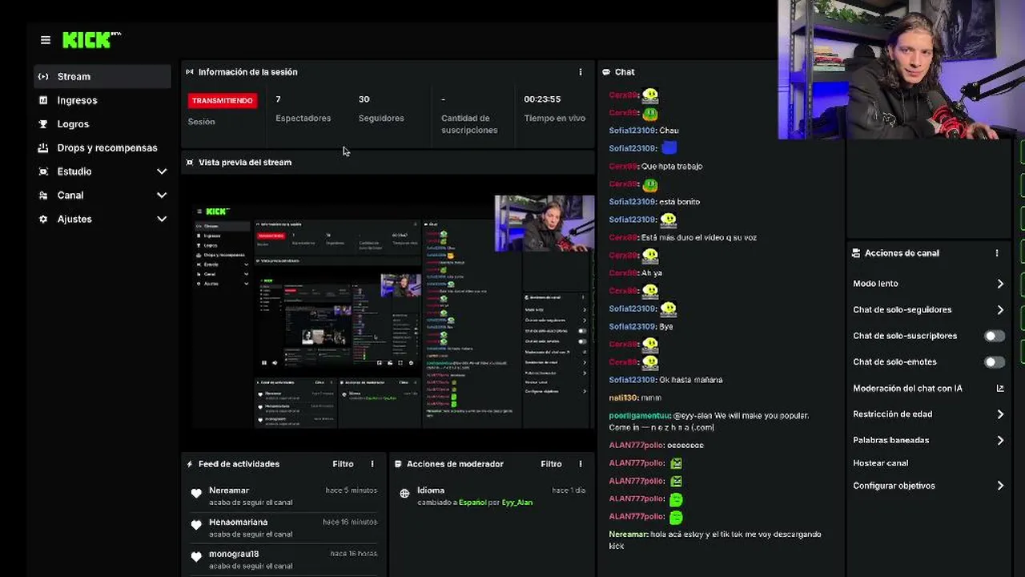Toggle Chat de solo-suscriptores switch
The width and height of the screenshot is (1025, 577).
(994, 336)
